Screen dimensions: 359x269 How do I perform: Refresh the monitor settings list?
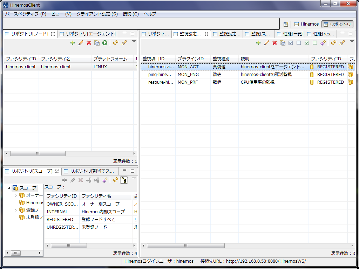(x=334, y=43)
